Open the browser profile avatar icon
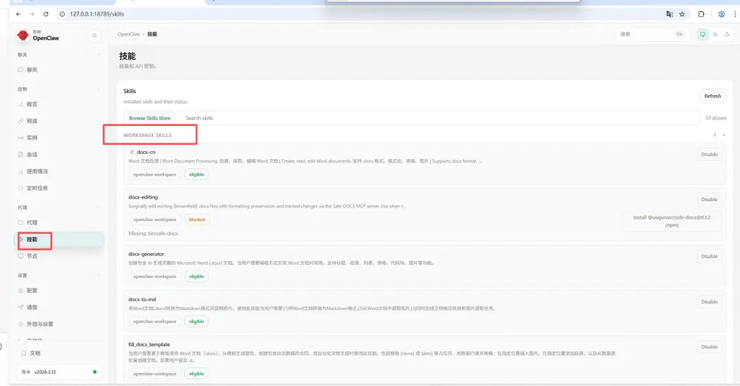Image resolution: width=740 pixels, height=386 pixels. [721, 14]
